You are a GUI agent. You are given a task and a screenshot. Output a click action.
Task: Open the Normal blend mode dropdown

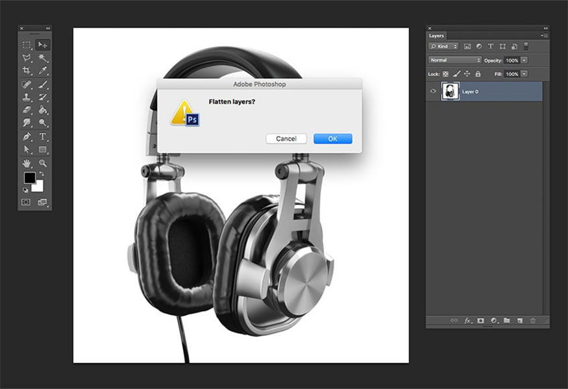pyautogui.click(x=454, y=60)
